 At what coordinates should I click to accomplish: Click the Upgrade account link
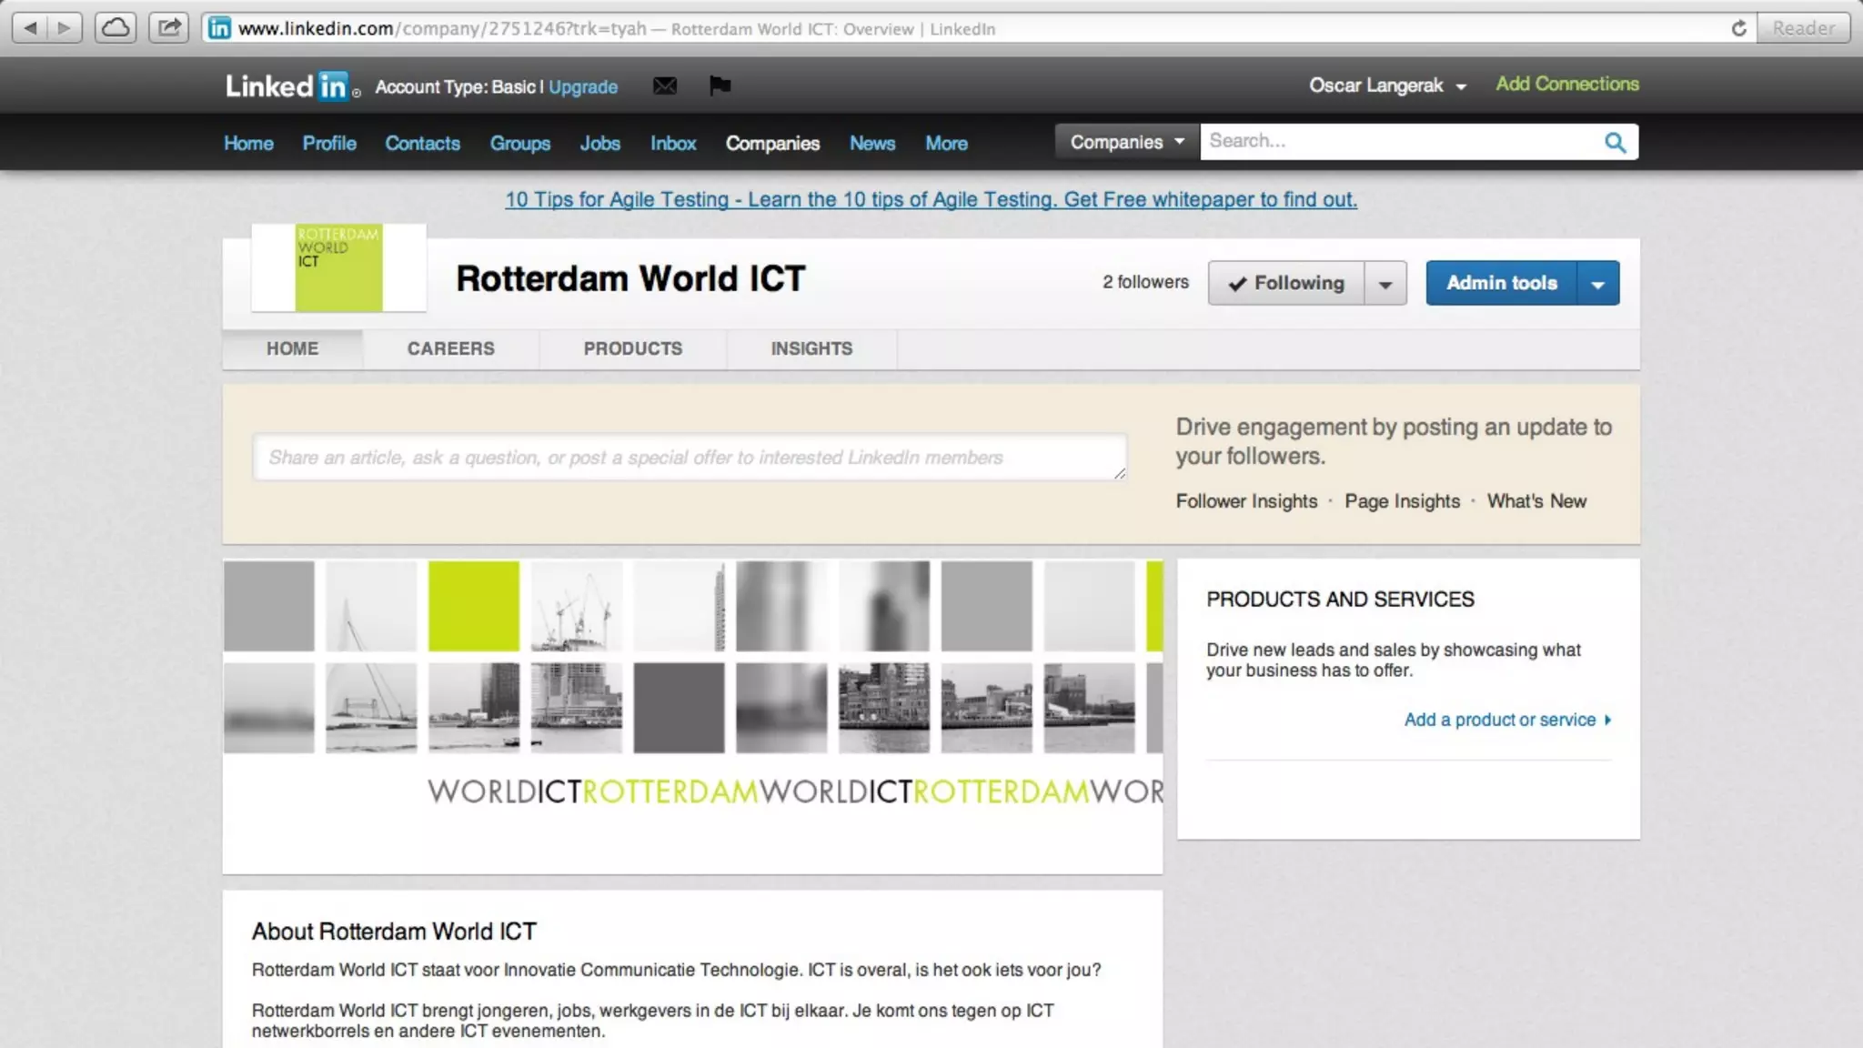582,87
